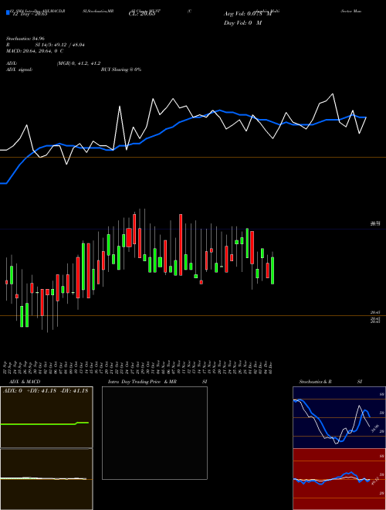Click the 'ADX signal:' label
The width and height of the screenshot is (386, 510).
click(x=19, y=70)
